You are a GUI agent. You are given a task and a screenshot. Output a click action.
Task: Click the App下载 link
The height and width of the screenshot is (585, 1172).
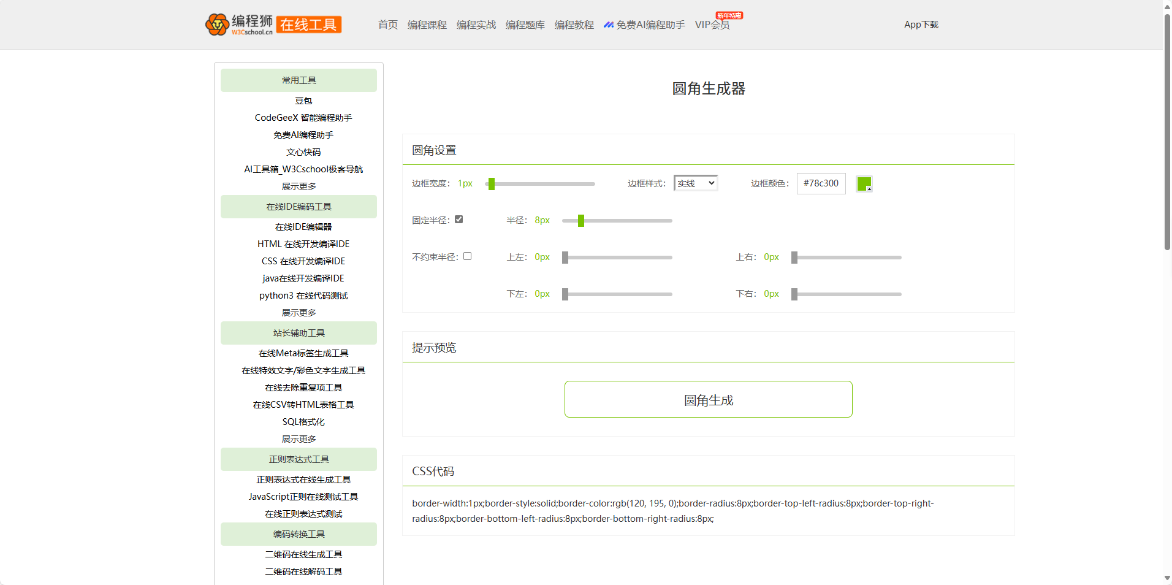pyautogui.click(x=921, y=25)
